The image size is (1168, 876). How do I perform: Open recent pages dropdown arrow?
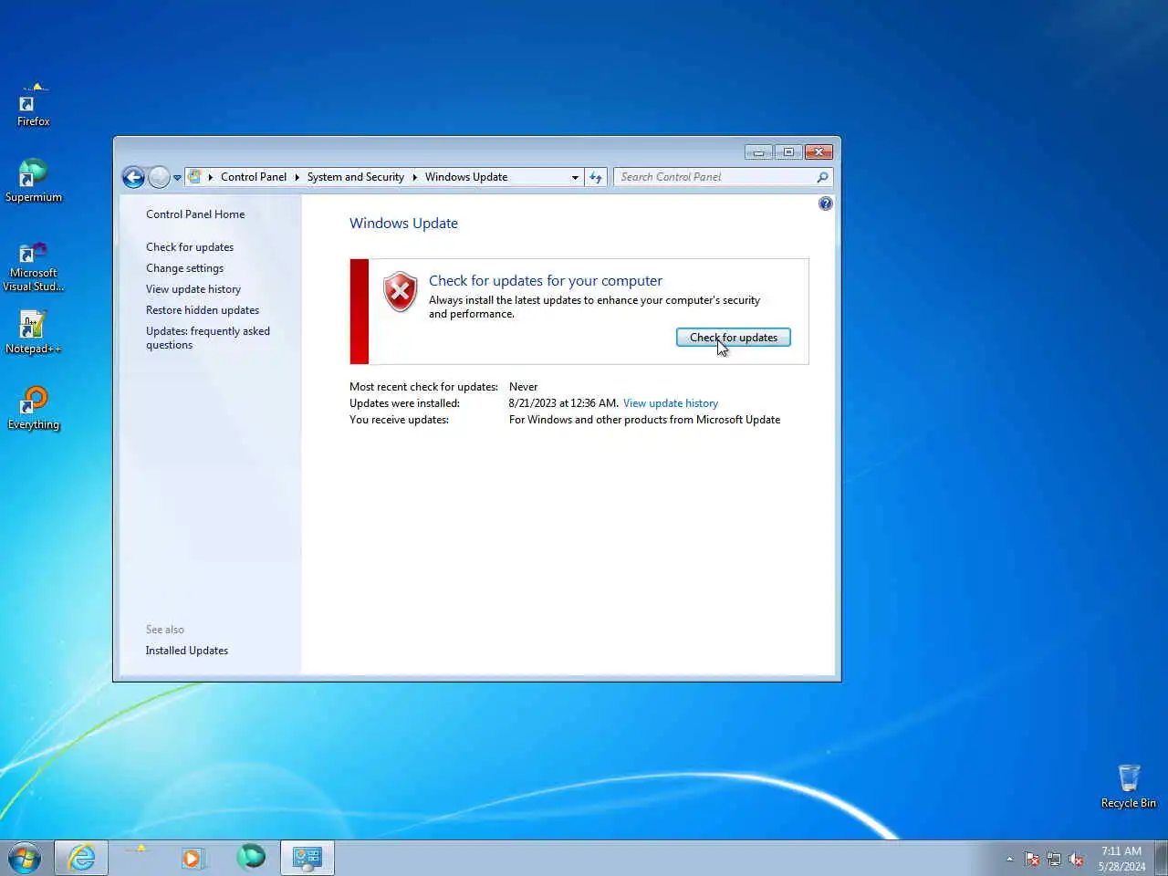point(177,178)
